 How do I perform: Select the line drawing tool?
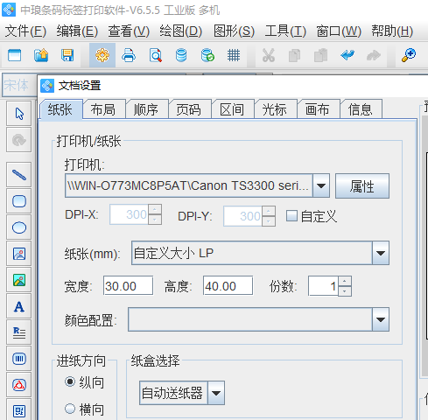click(19, 175)
